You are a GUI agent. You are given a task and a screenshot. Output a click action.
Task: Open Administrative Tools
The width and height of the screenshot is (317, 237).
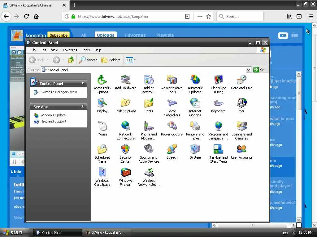172,84
